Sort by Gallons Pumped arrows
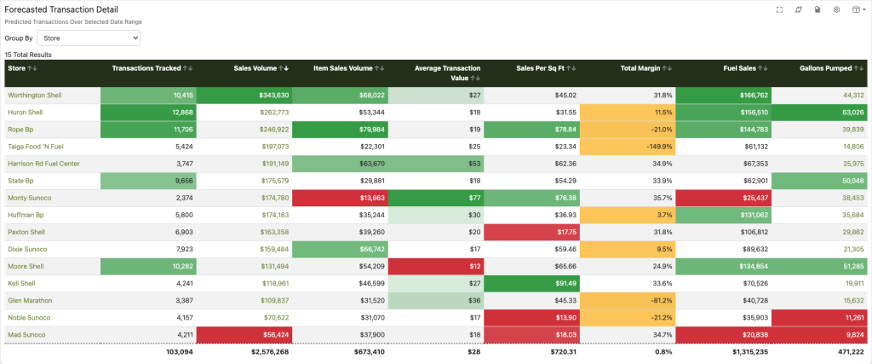 click(858, 68)
